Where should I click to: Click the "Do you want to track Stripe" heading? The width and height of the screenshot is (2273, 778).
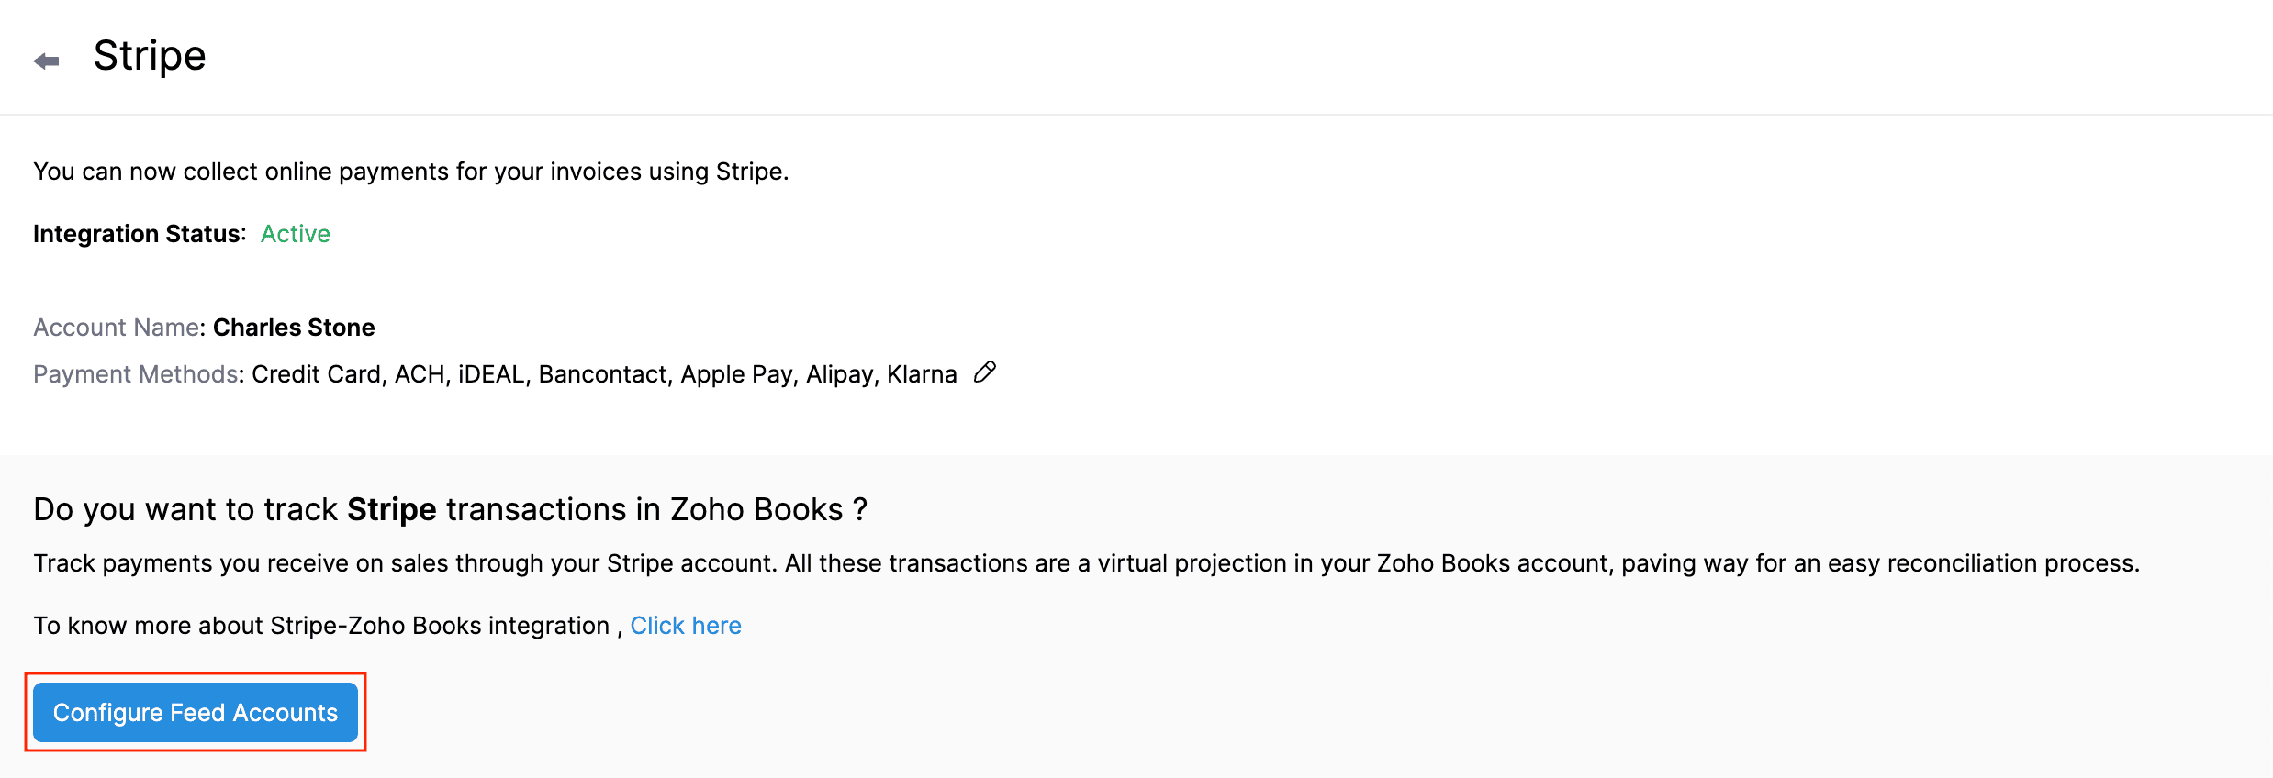[450, 509]
